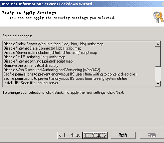Click the 下一步(N) next button

click(x=95, y=135)
